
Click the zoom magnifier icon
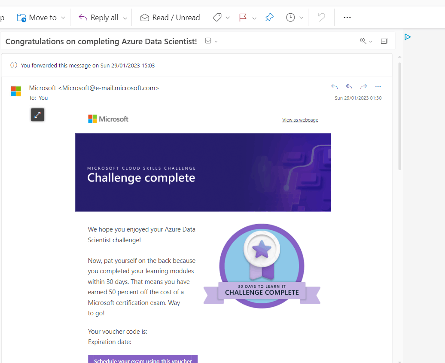click(x=363, y=41)
